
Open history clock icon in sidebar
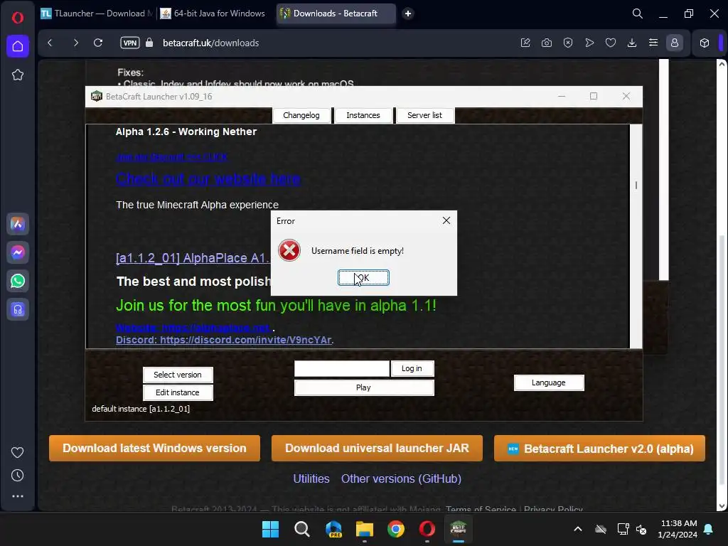18,475
